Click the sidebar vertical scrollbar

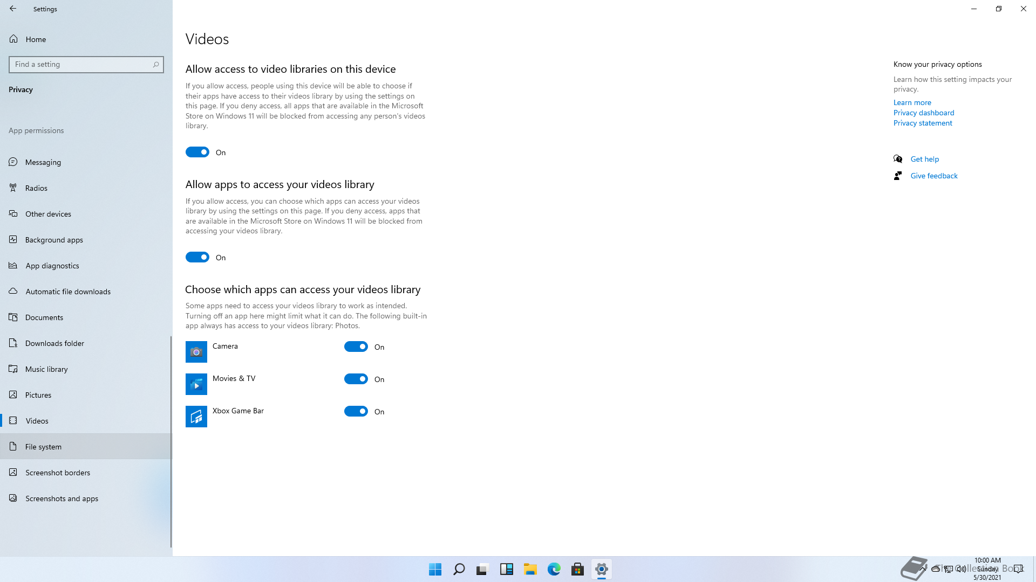coord(171,442)
